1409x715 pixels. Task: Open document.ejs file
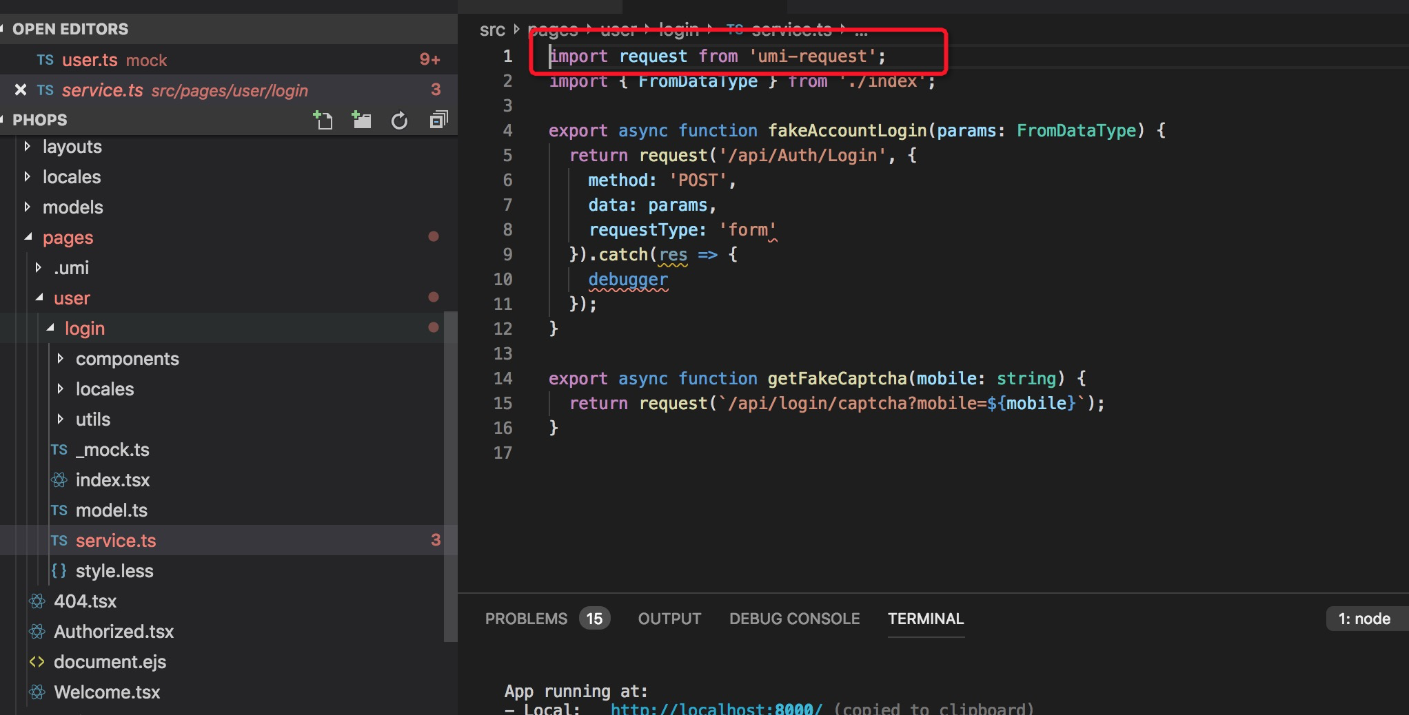click(110, 662)
